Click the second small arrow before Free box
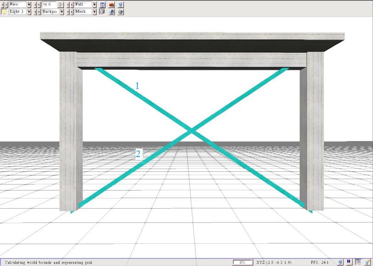The height and width of the screenshot is (266, 373). 6,5
